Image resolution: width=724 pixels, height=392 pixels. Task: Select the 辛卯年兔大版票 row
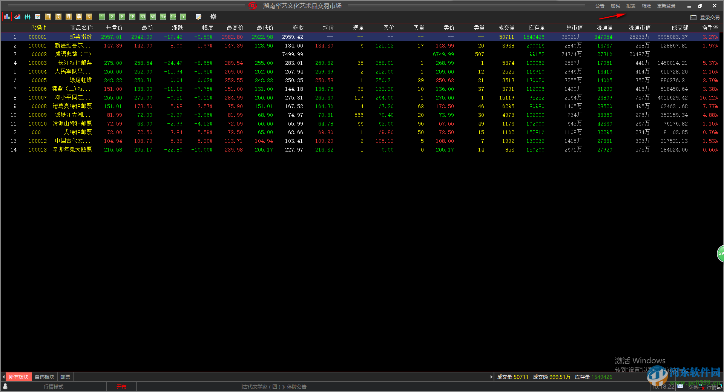[360, 150]
